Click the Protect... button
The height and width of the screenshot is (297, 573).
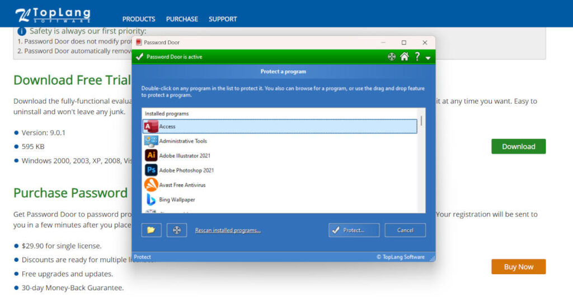(354, 230)
